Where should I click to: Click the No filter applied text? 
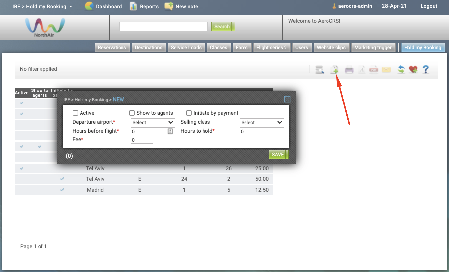click(x=39, y=69)
